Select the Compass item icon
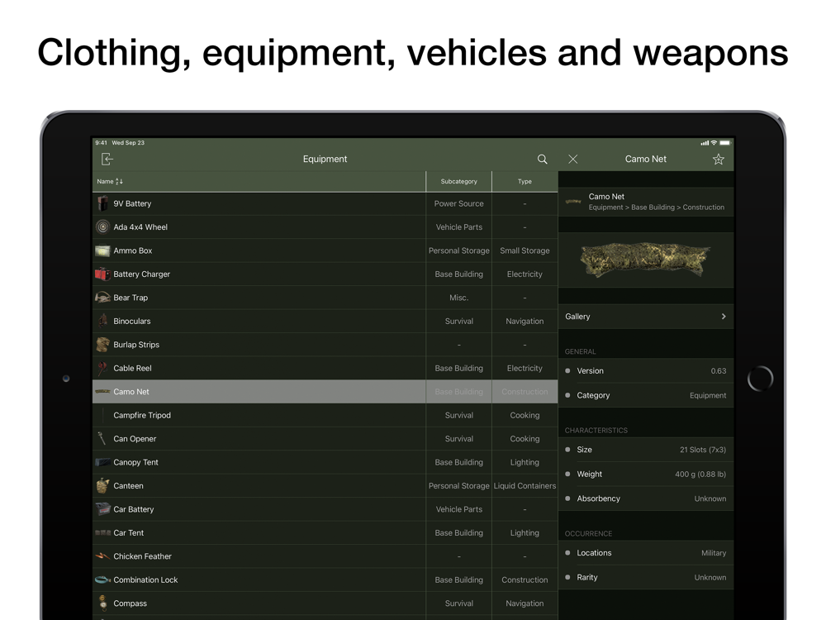This screenshot has height=620, width=826. click(x=102, y=603)
